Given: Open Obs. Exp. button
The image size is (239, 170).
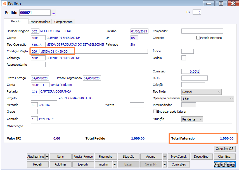Looking at the screenshot, I should [225, 157].
